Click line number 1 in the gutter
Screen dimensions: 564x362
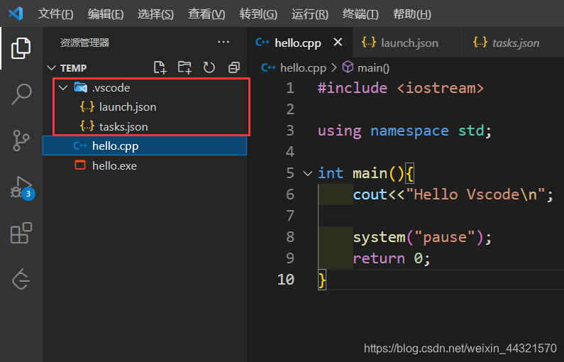(290, 88)
